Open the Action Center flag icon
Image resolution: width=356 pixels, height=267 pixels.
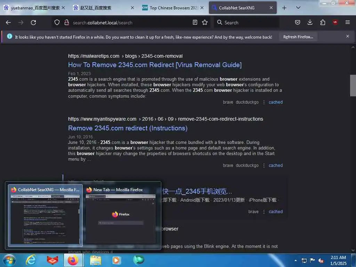point(313,260)
